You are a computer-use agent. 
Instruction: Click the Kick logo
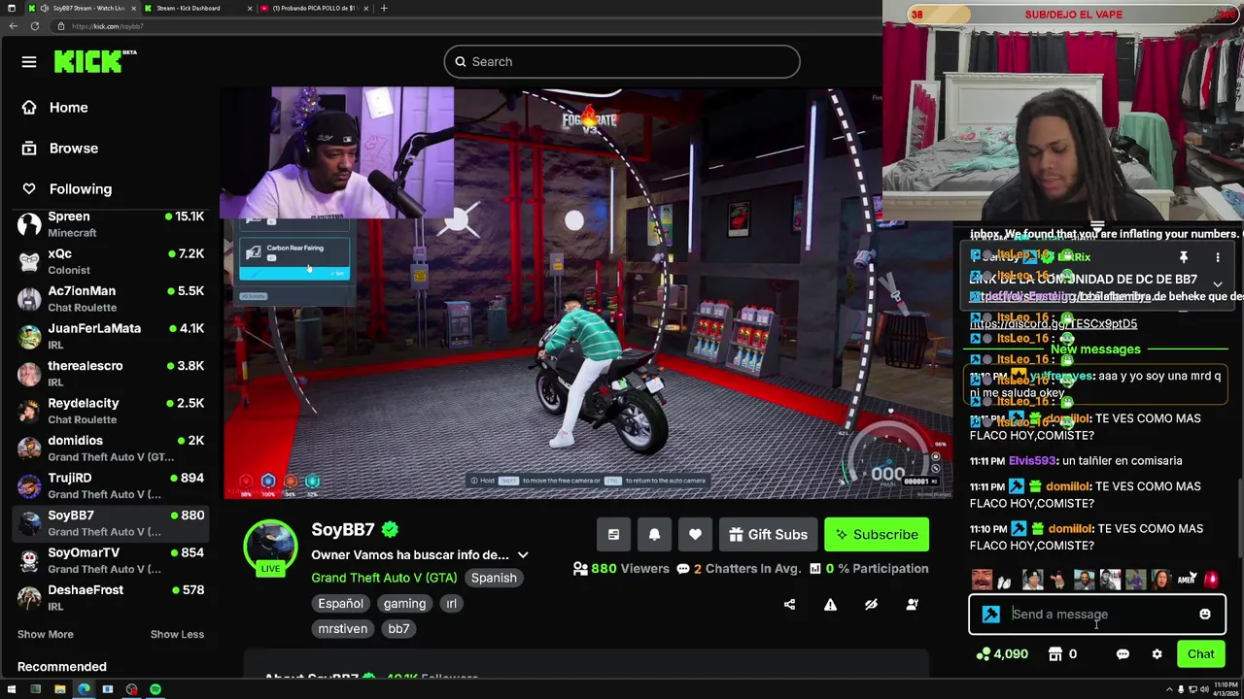94,61
